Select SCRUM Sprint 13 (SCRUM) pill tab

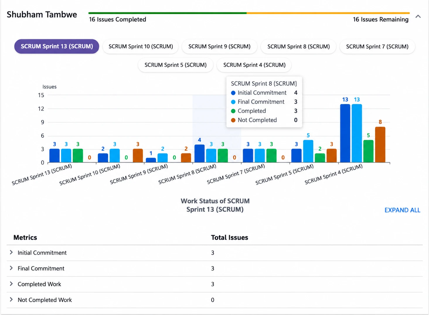tap(57, 46)
